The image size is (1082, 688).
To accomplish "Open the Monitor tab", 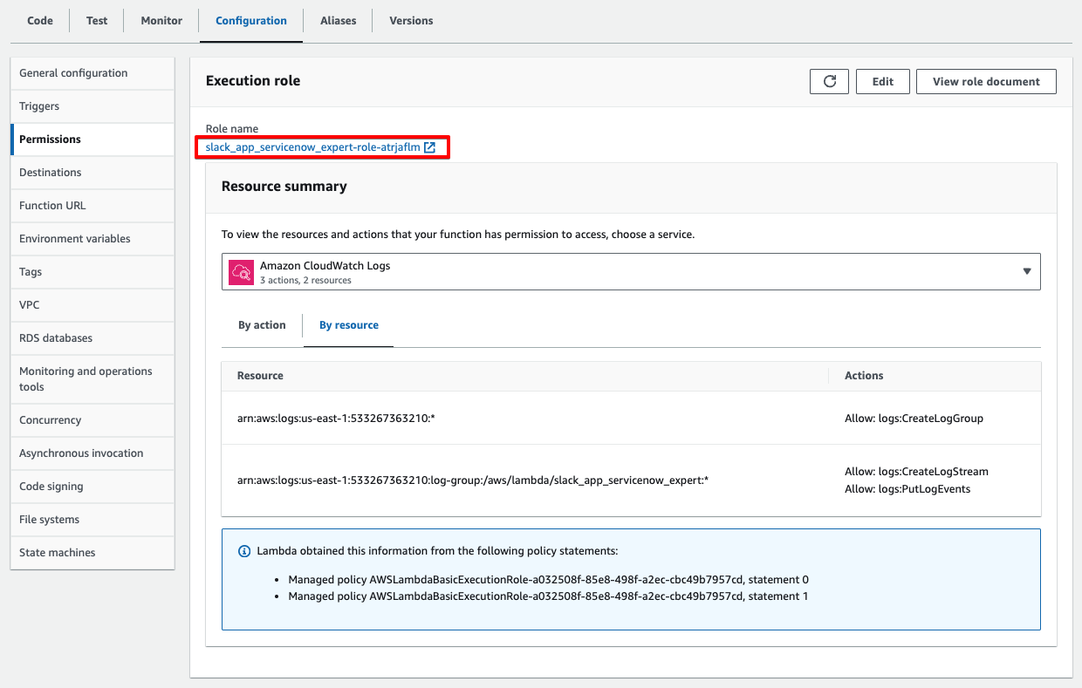I will tap(161, 21).
